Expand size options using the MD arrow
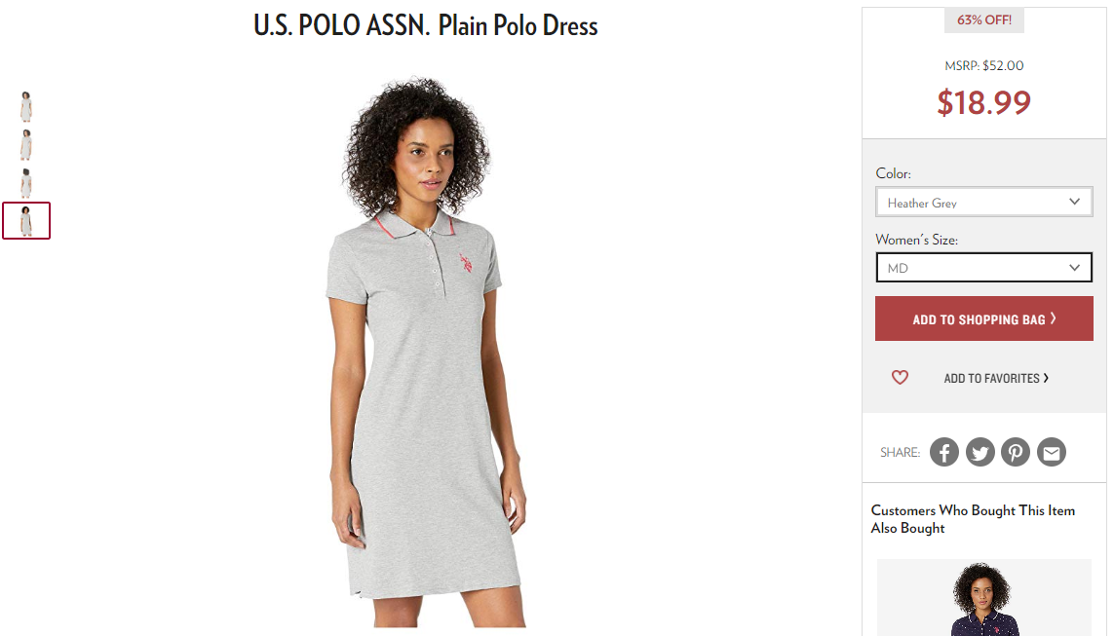This screenshot has height=636, width=1114. pos(1074,268)
